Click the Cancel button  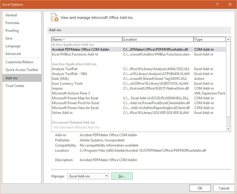224,188
